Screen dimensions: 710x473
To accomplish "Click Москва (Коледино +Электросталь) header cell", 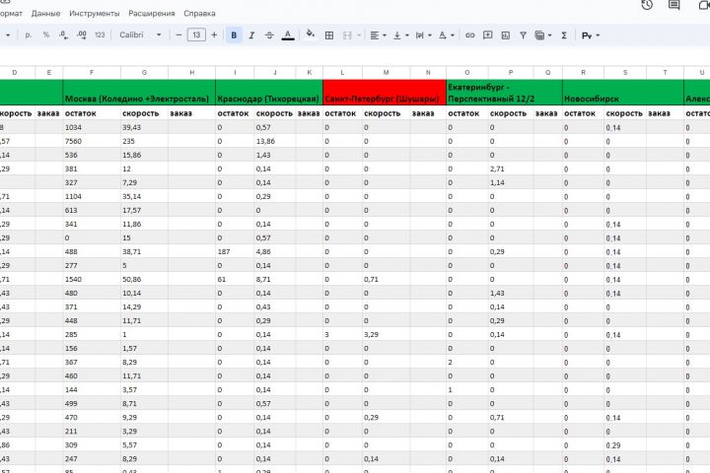I will coord(139,93).
